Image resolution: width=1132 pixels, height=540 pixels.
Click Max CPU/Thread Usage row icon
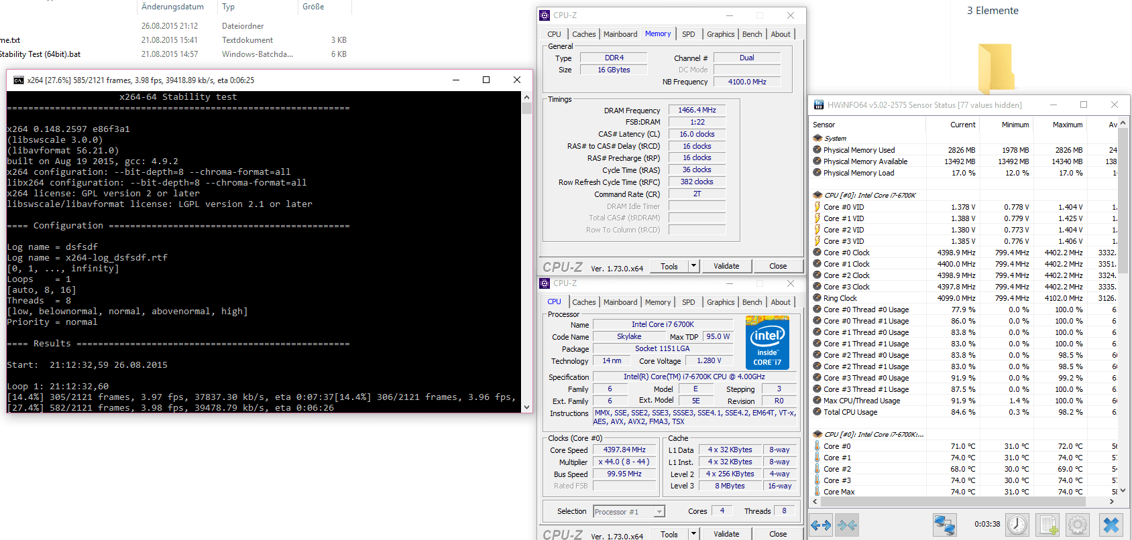817,401
